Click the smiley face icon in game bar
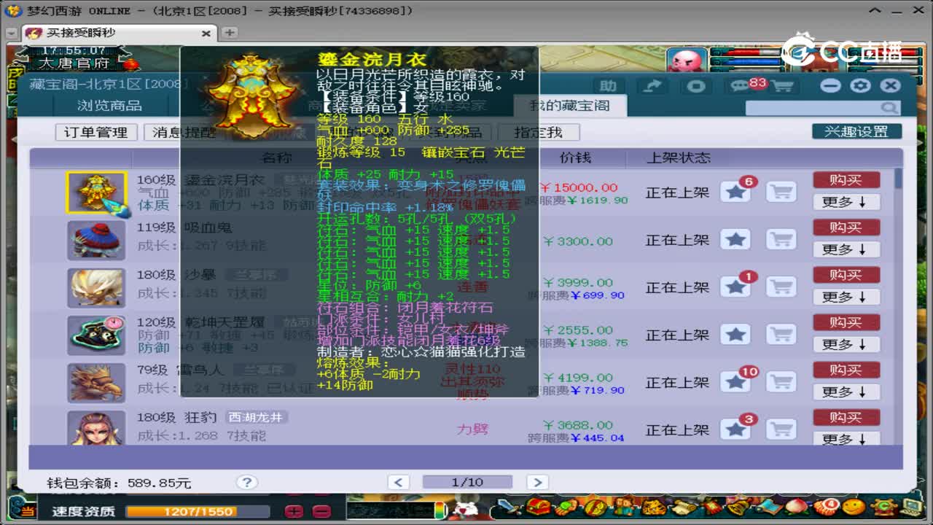The height and width of the screenshot is (525, 933). [854, 507]
